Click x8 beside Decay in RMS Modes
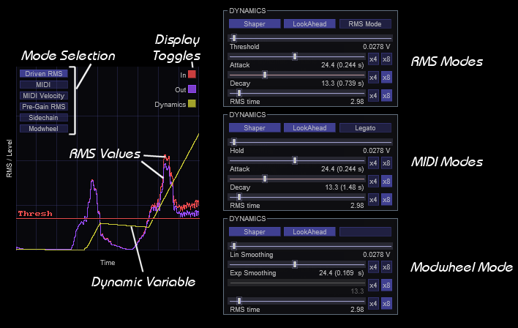 click(386, 78)
